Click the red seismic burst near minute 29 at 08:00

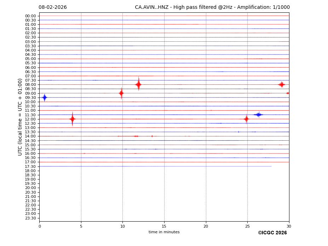click(x=282, y=84)
